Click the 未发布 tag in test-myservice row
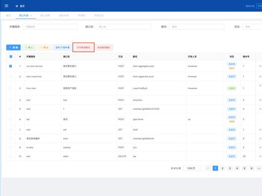 tap(232, 76)
